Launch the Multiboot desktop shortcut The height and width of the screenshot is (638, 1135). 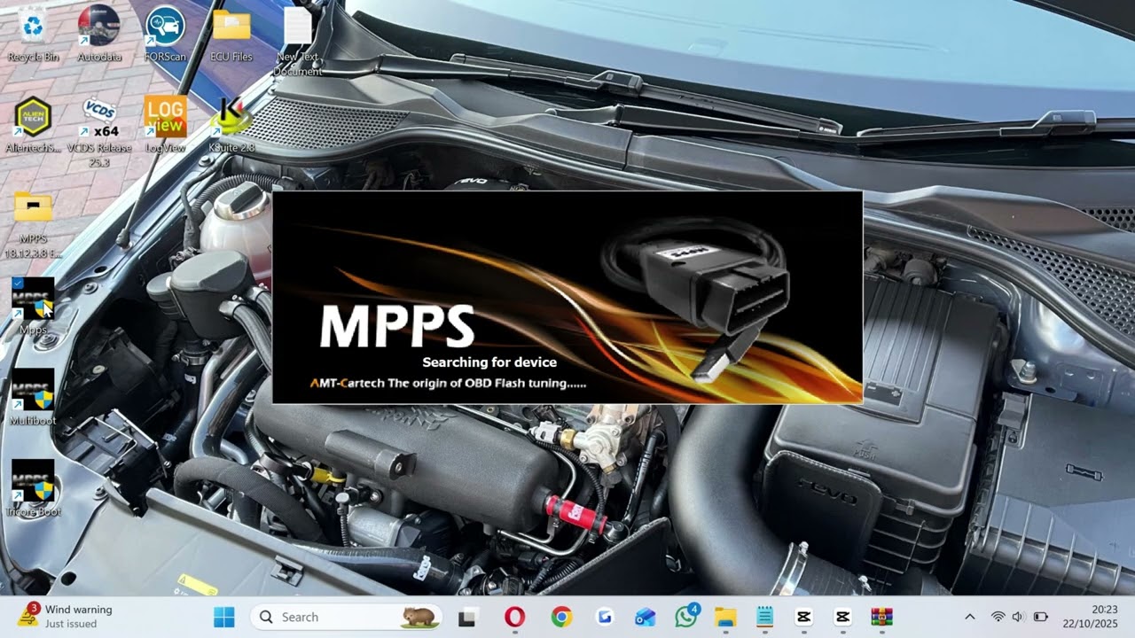click(x=33, y=398)
